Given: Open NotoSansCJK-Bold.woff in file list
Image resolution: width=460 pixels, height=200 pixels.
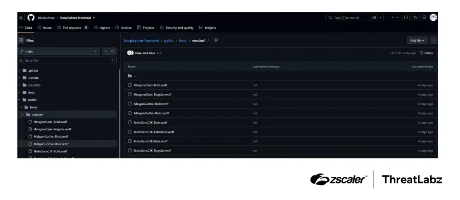Looking at the screenshot, I should click(150, 123).
